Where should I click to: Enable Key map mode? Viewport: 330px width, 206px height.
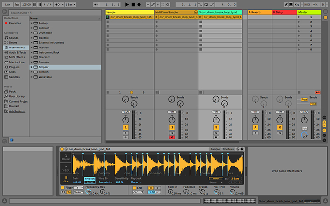pyautogui.click(x=297, y=4)
